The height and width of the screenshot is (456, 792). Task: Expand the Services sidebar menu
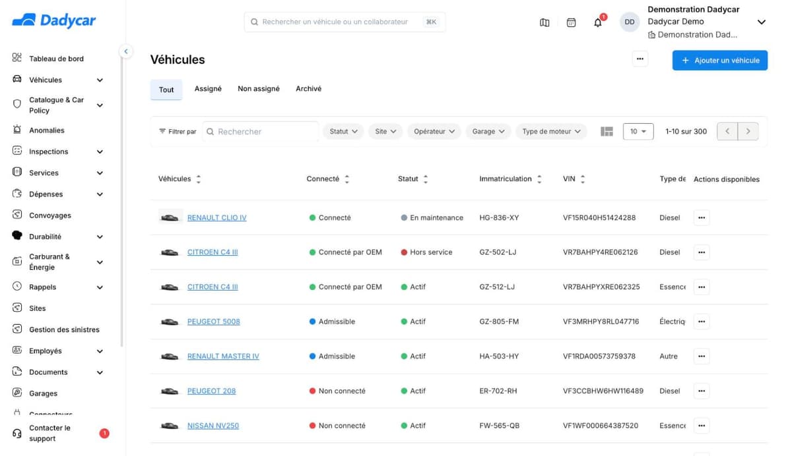(x=100, y=173)
